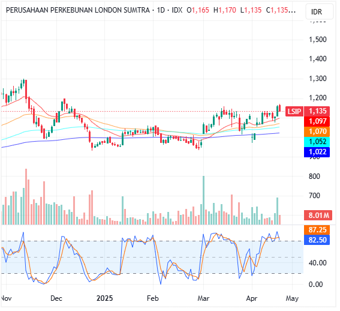Click the 8.01 M volume label
The height and width of the screenshot is (311, 340).
click(x=318, y=216)
